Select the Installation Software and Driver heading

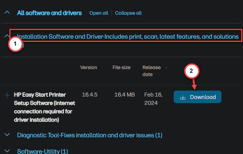128,37
